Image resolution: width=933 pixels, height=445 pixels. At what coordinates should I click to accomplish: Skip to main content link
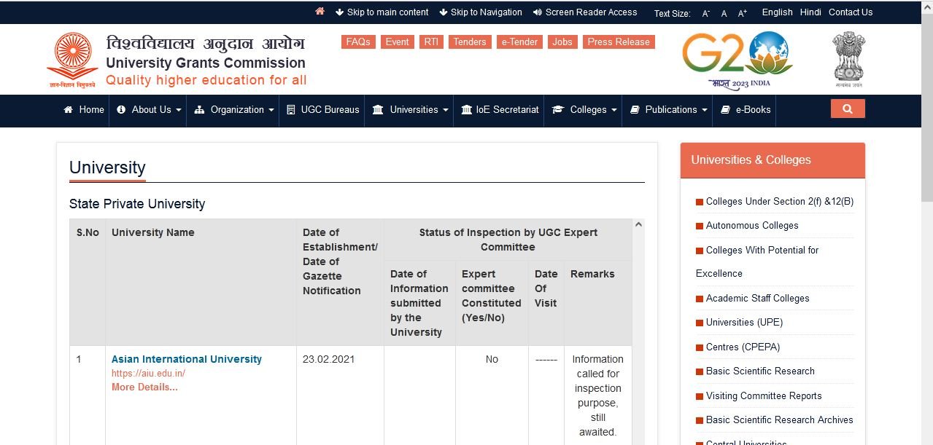382,12
